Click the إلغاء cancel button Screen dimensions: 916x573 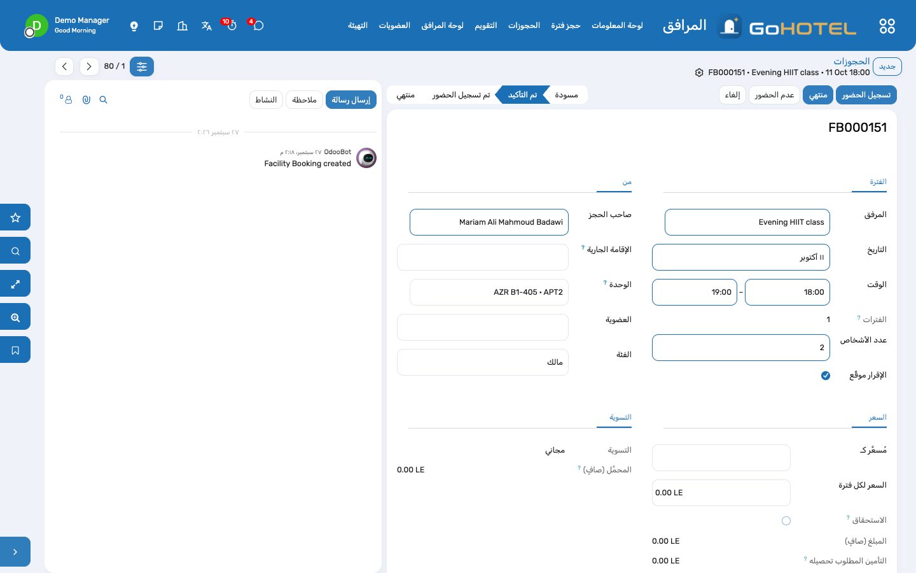732,95
